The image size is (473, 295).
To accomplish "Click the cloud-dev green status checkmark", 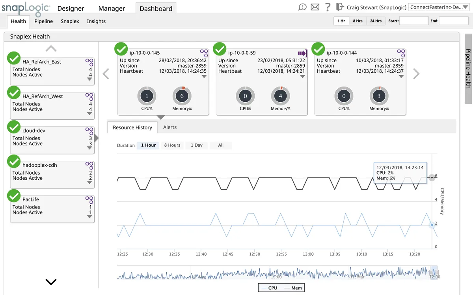I will [14, 127].
